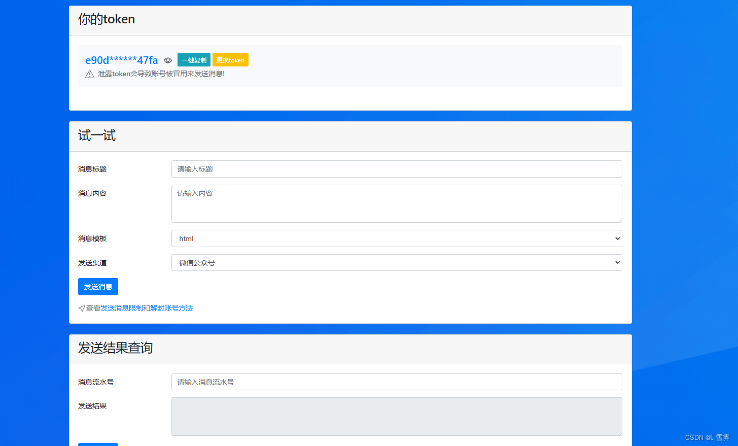Open the 解封账号方法 link

click(x=171, y=308)
